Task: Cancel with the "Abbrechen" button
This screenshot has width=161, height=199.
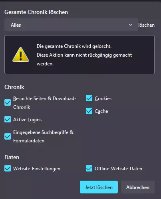Action: (x=138, y=187)
